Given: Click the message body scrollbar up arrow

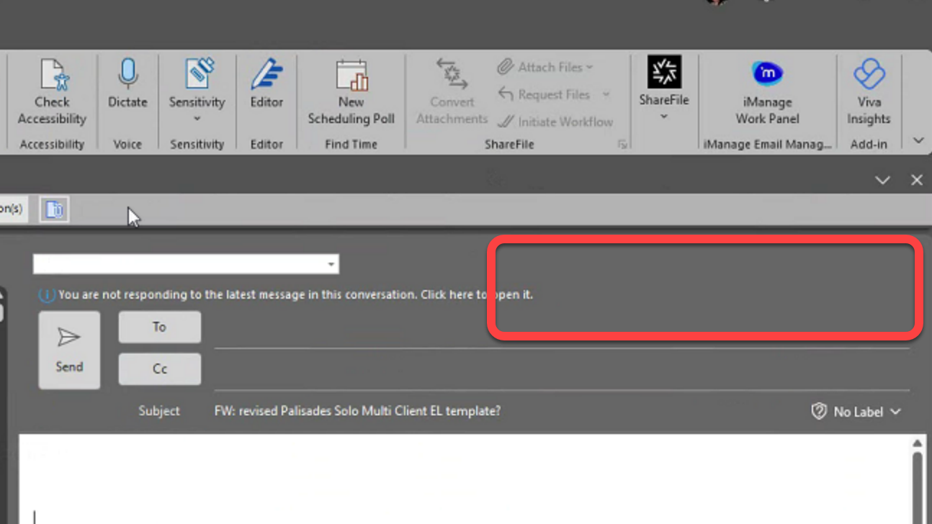Looking at the screenshot, I should click(918, 442).
